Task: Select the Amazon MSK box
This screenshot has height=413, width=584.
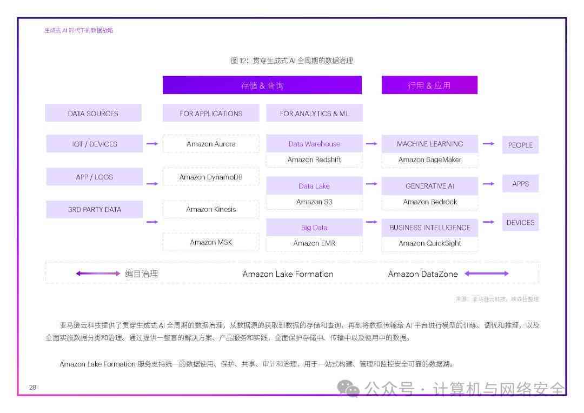Action: pyautogui.click(x=211, y=242)
